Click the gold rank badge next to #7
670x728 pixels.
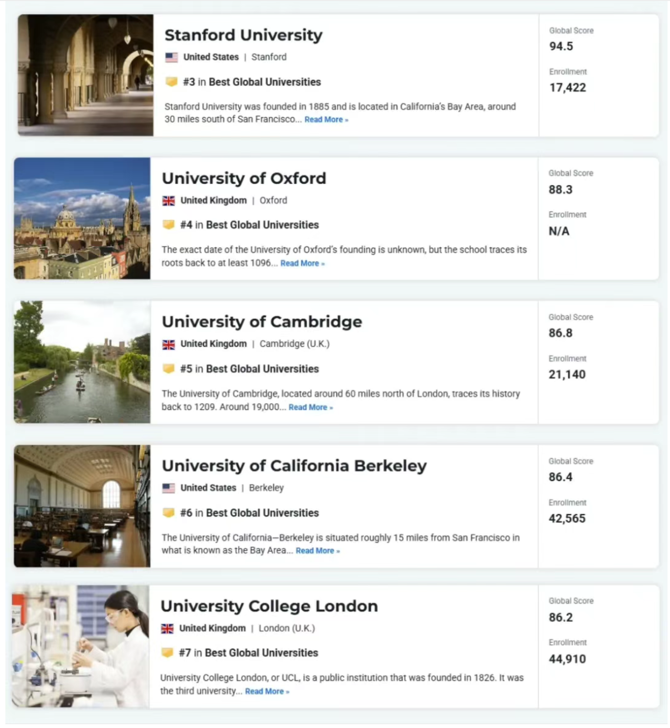click(167, 653)
